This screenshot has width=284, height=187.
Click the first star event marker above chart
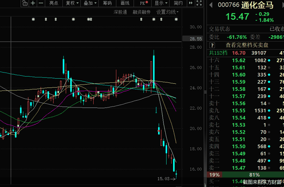click(33, 19)
